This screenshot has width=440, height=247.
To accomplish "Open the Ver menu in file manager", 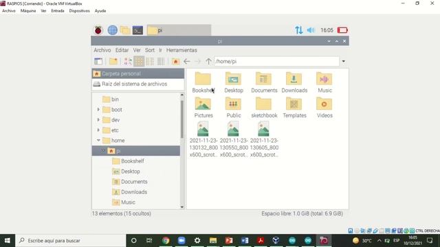I will [x=137, y=50].
